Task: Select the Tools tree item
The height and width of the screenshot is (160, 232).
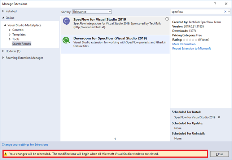Action: pos(16,39)
